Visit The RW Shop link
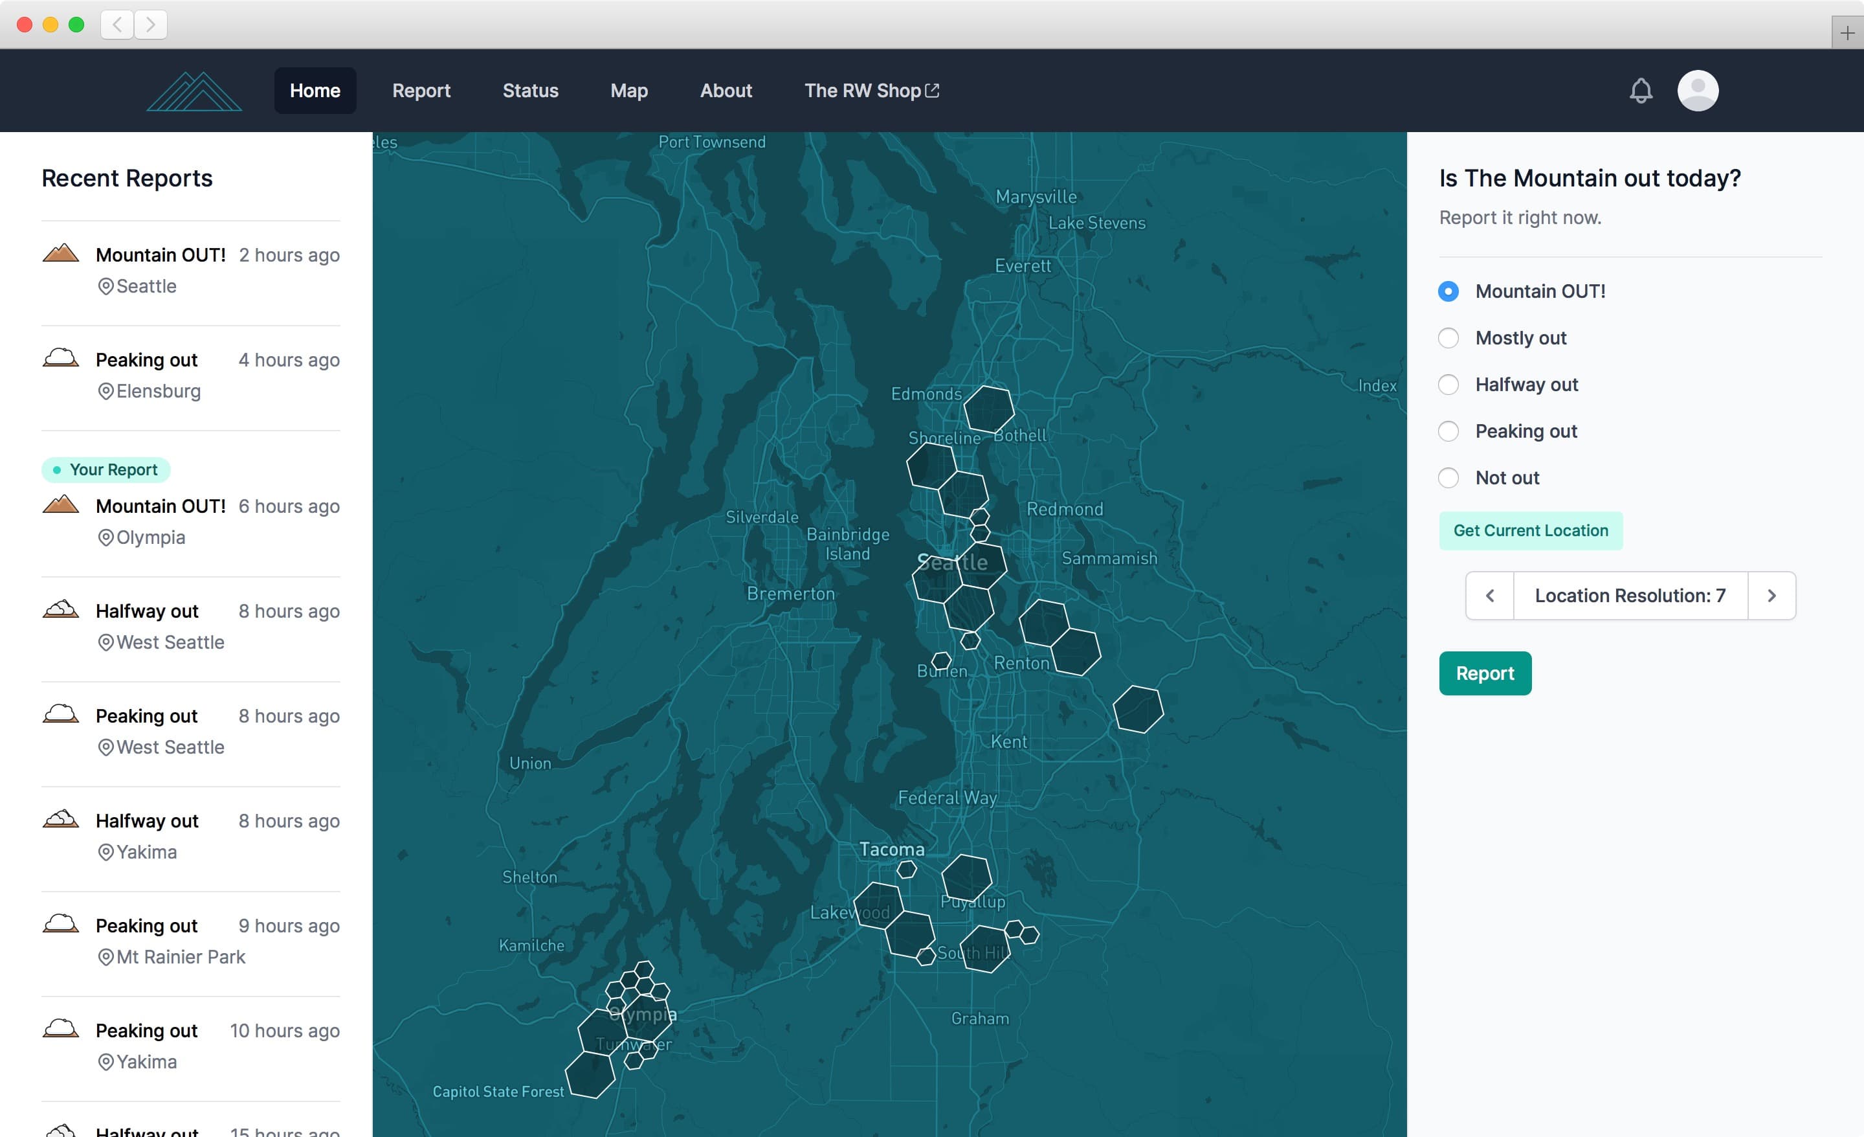This screenshot has width=1864, height=1137. (x=871, y=91)
